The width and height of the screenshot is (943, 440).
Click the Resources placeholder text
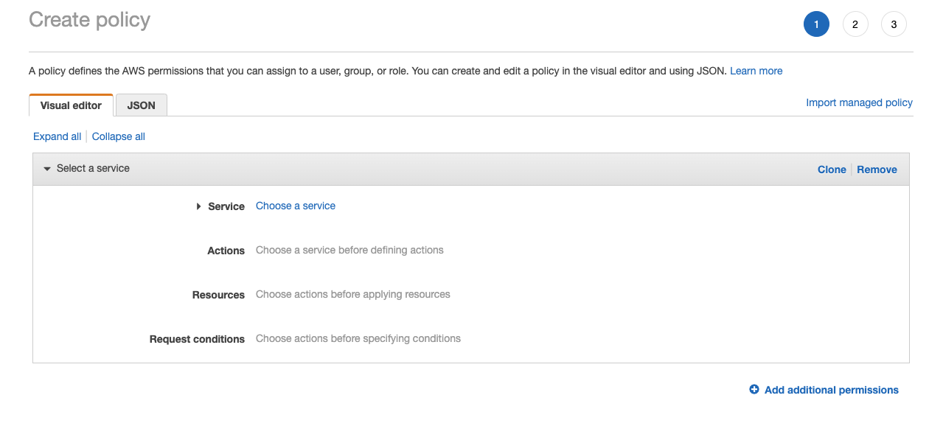pyautogui.click(x=353, y=294)
